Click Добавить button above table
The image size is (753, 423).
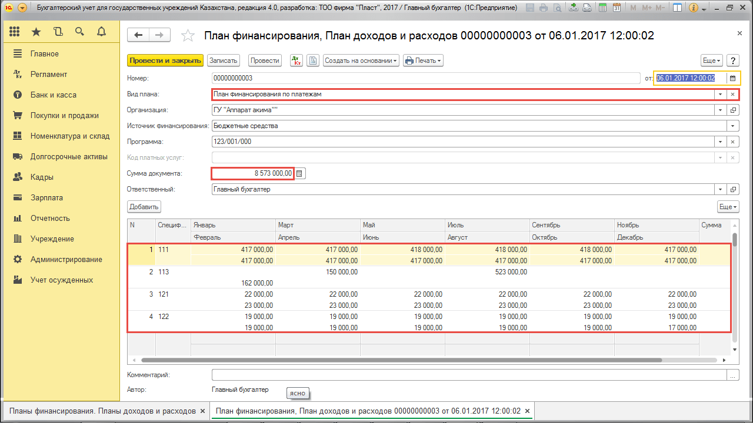tap(144, 207)
